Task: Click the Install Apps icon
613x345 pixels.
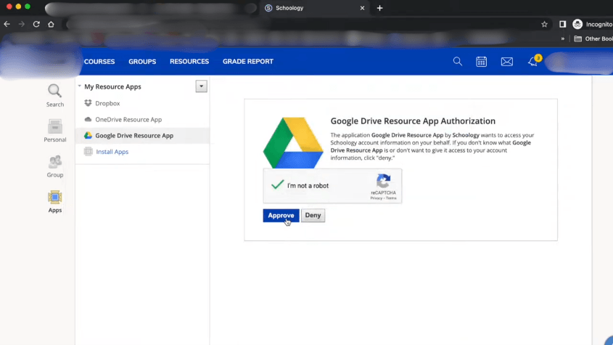Action: [89, 152]
